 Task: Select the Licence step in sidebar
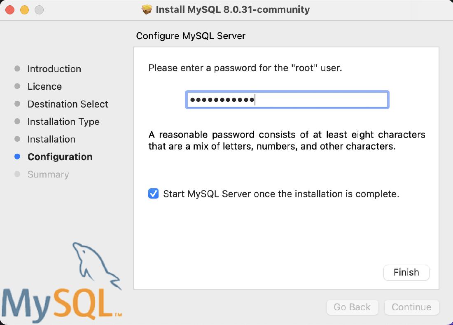[x=44, y=87]
